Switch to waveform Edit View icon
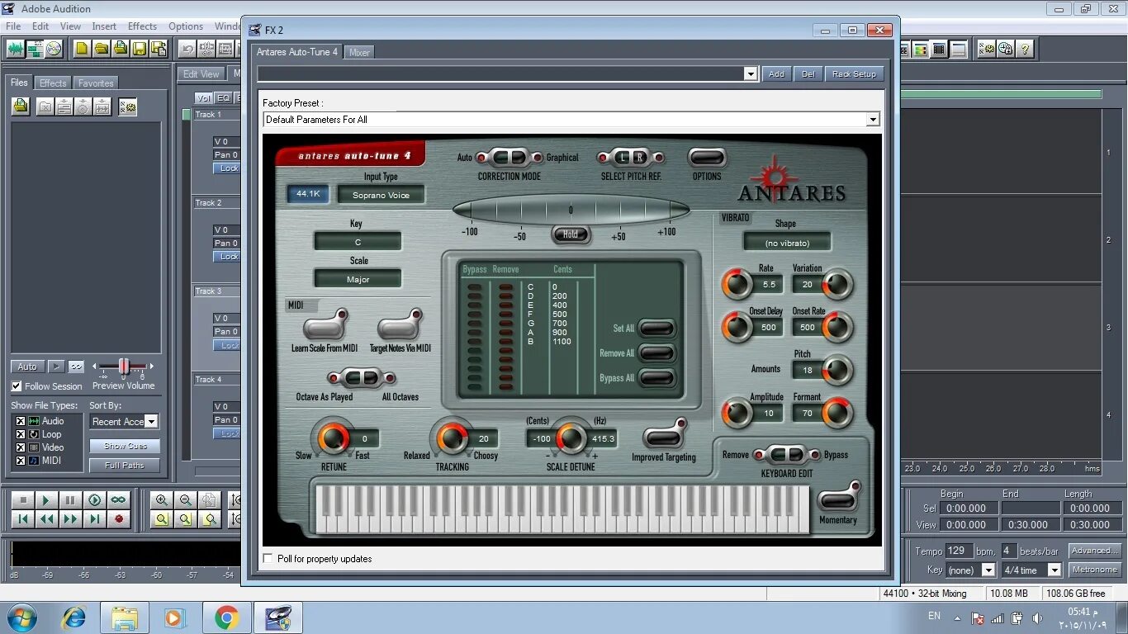This screenshot has width=1128, height=634. [16, 49]
